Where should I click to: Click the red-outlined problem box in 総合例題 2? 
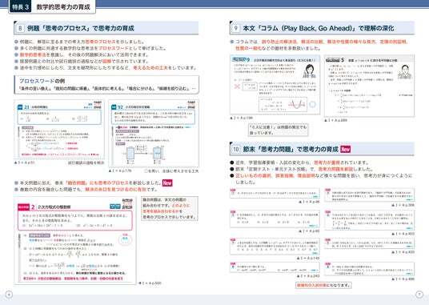tap(75, 220)
